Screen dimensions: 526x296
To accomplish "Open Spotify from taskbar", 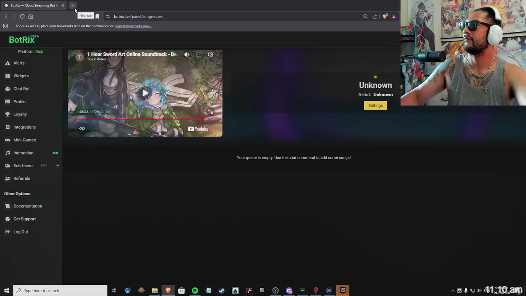I will (195, 291).
